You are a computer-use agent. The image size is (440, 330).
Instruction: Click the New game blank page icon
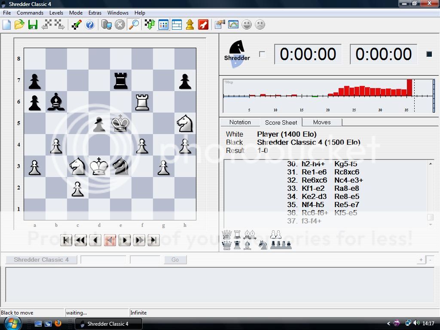click(x=6, y=24)
